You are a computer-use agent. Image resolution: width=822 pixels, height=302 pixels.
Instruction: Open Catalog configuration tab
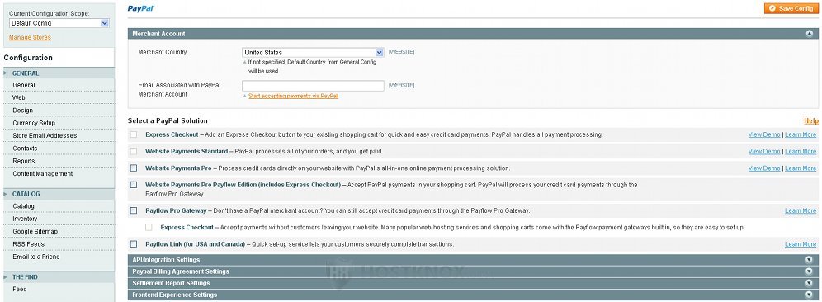click(59, 206)
